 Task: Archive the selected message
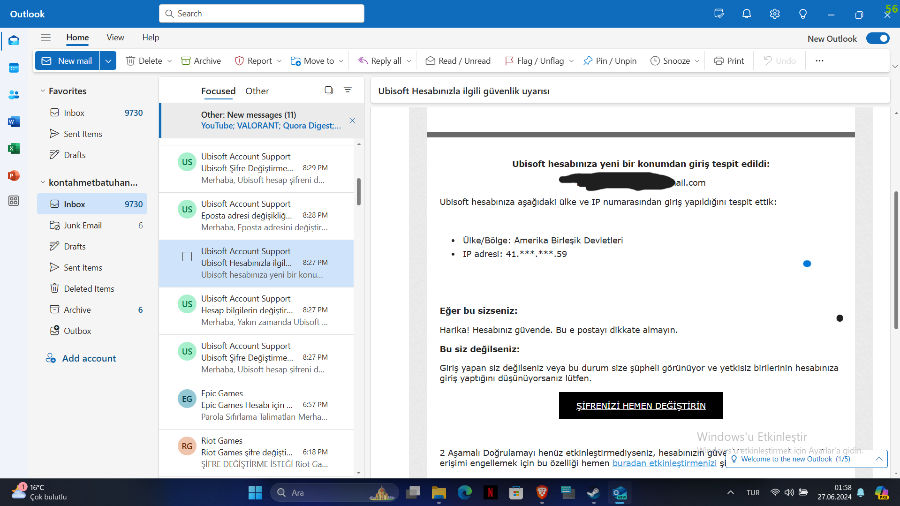pos(201,61)
